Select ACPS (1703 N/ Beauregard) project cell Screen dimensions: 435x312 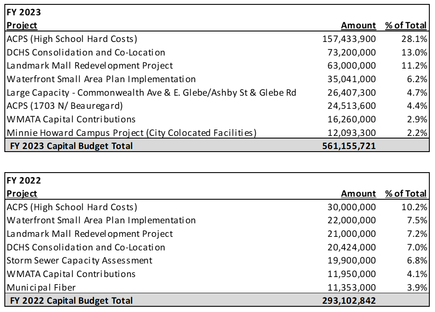pos(65,106)
